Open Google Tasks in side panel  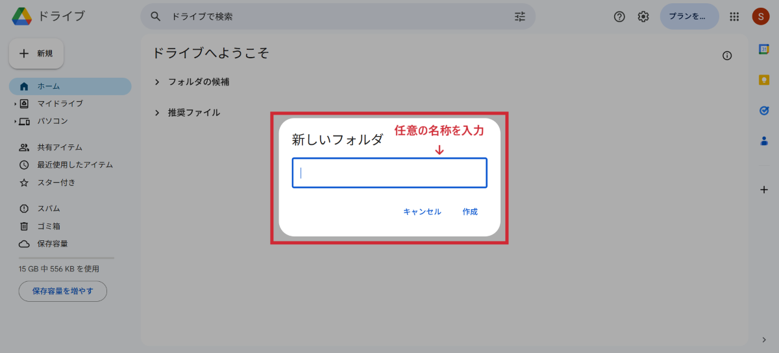pos(764,110)
